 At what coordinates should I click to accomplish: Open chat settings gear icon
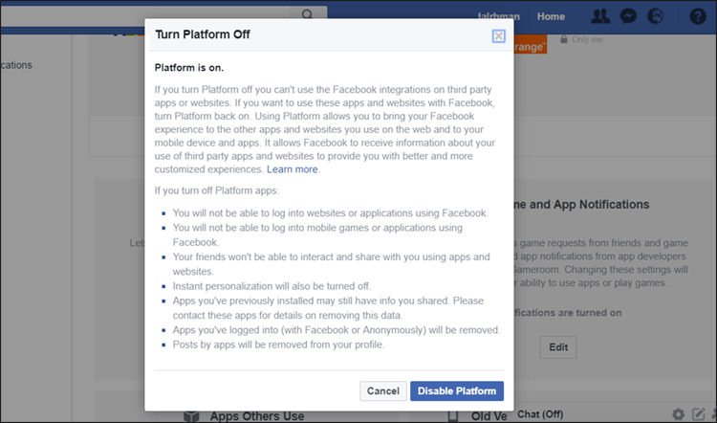678,414
